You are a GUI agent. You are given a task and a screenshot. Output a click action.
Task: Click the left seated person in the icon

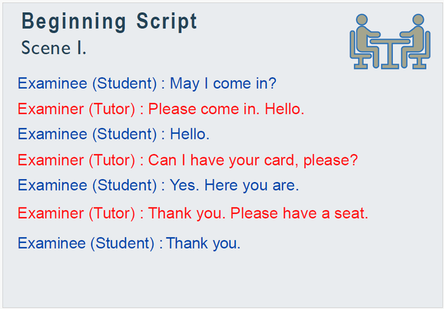pos(365,38)
